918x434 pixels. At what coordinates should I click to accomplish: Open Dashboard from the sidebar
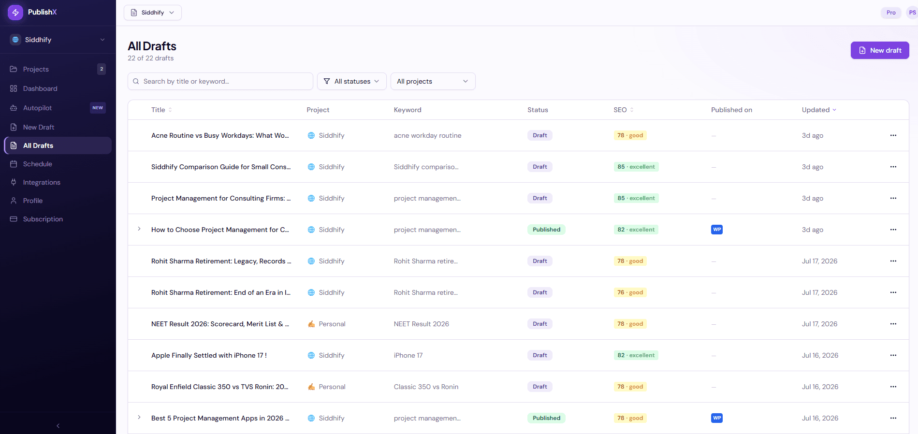tap(58, 88)
